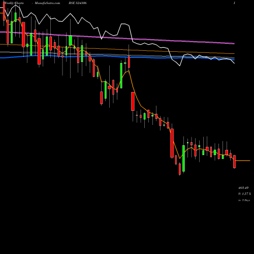Click the 'in 5 Days' text
The height and width of the screenshot is (254, 254).
(x=244, y=200)
